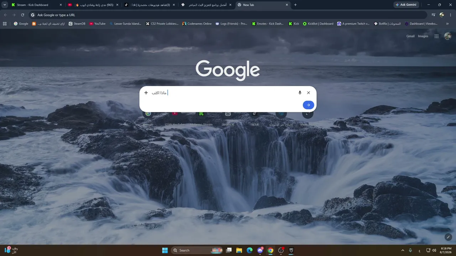Open the YouTube bookmark
Image resolution: width=456 pixels, height=256 pixels.
pyautogui.click(x=97, y=24)
